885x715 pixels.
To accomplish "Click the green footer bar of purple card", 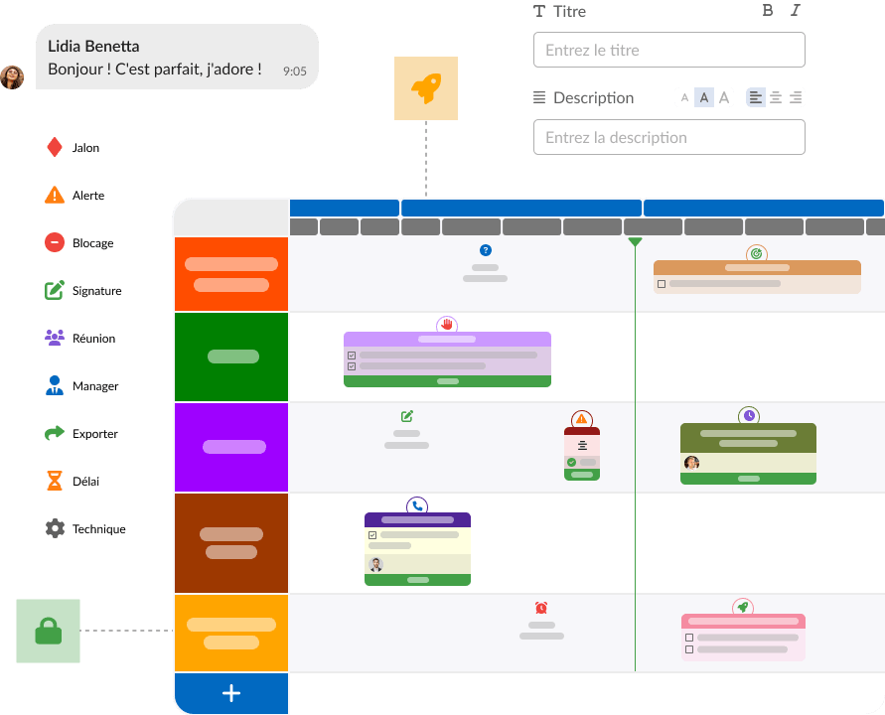I will click(x=447, y=381).
